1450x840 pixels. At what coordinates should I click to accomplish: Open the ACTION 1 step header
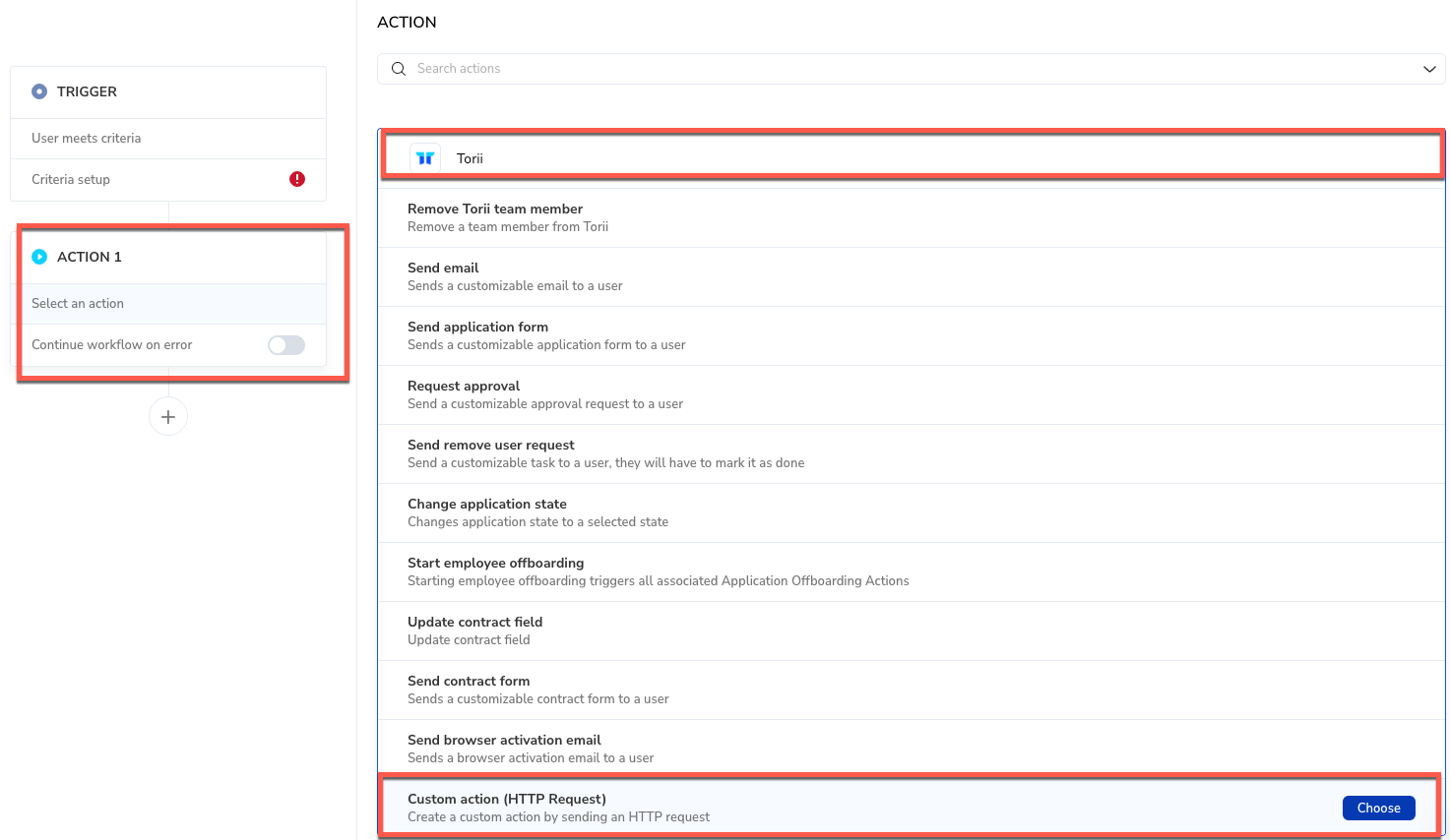(x=168, y=257)
